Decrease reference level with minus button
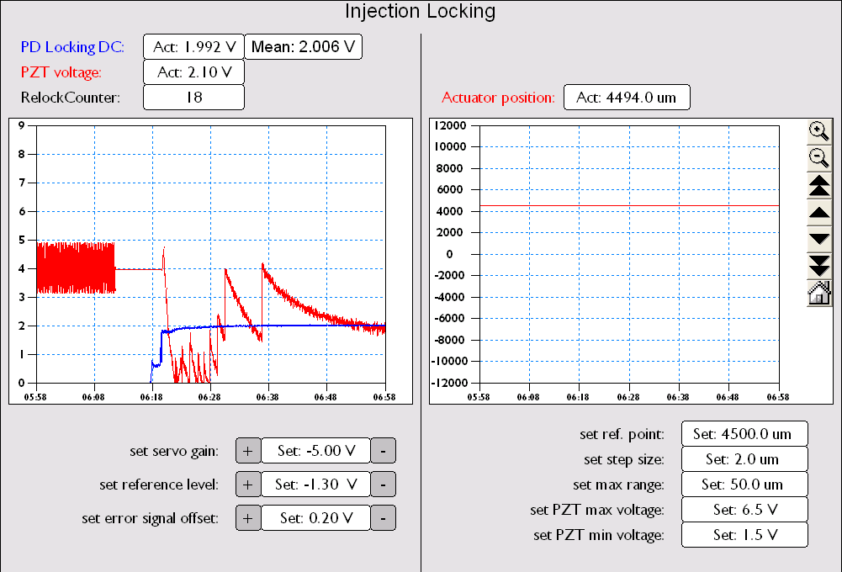The height and width of the screenshot is (572, 842). point(383,485)
